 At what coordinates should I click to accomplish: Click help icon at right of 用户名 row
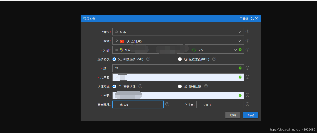(247, 77)
